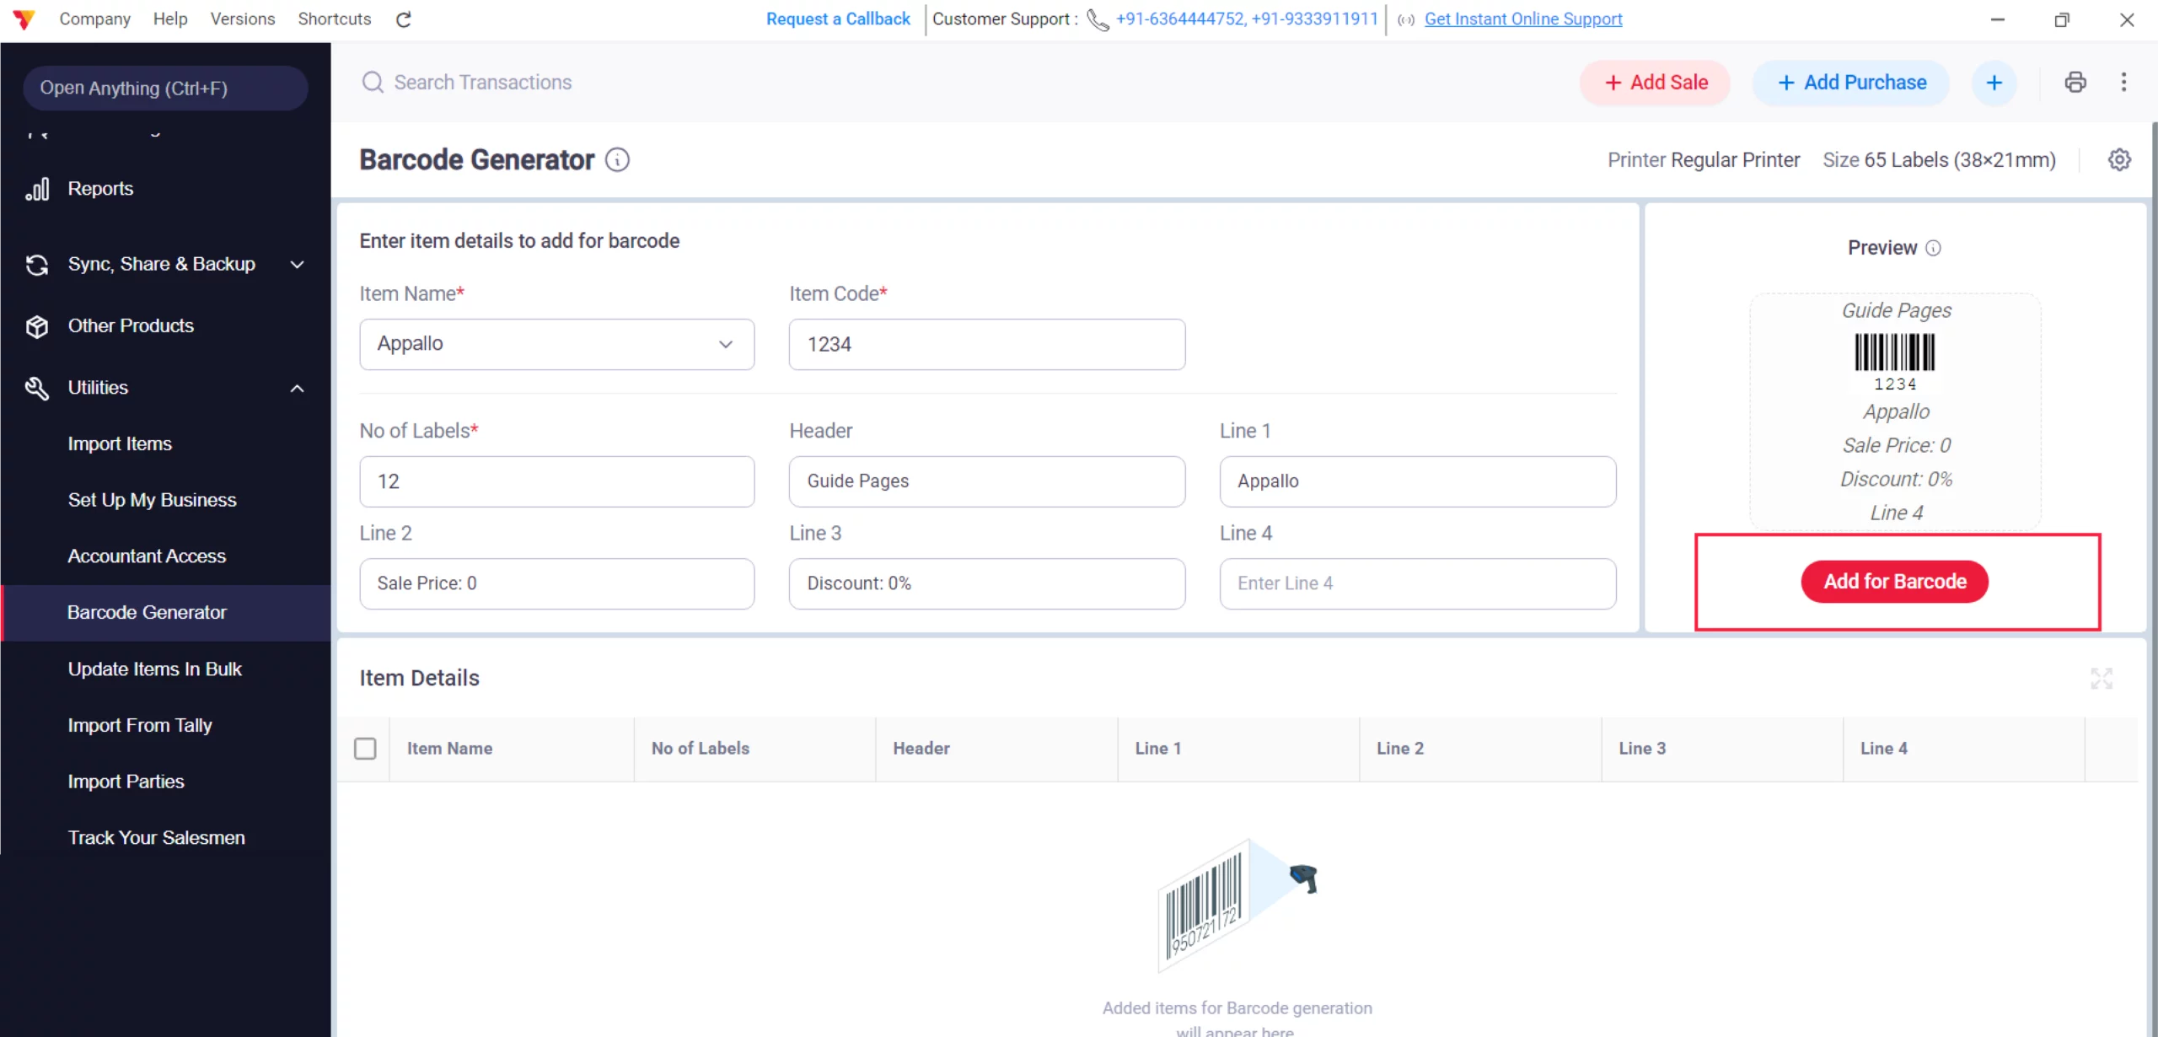Image resolution: width=2158 pixels, height=1037 pixels.
Task: Collapse the Utilities sidebar section
Action: pyautogui.click(x=297, y=388)
